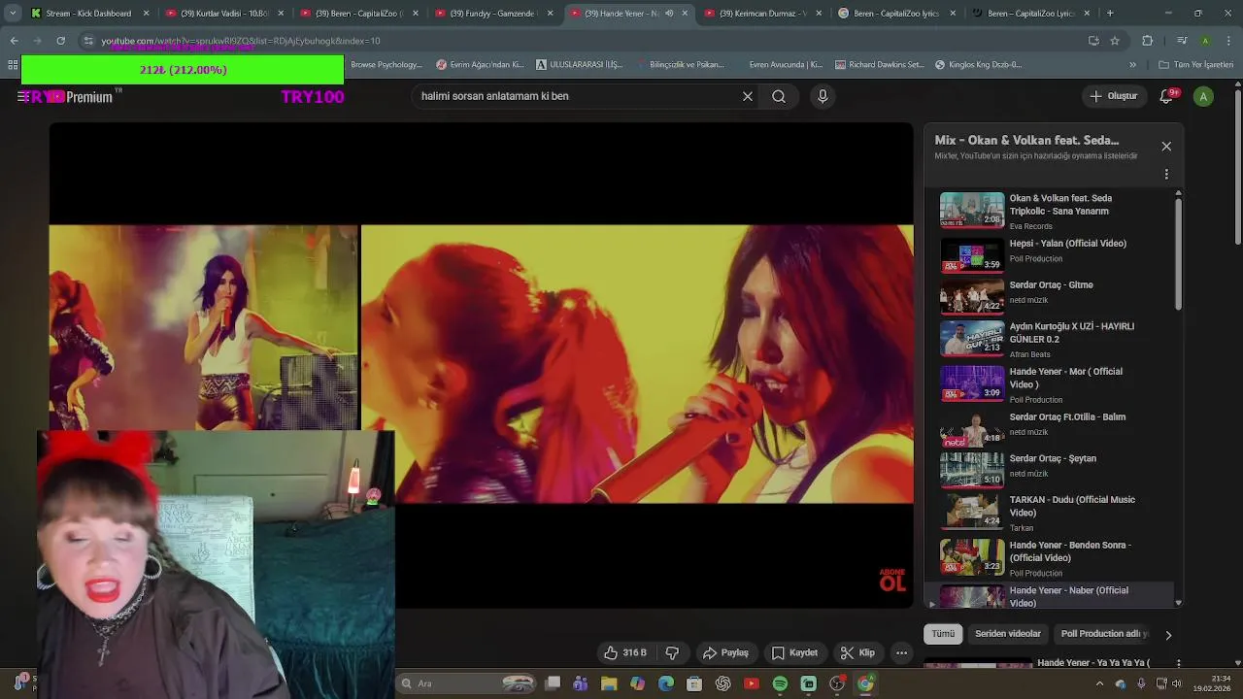Viewport: 1243px width, 699px height.
Task: Dislike the video with thumbs down
Action: coord(671,652)
